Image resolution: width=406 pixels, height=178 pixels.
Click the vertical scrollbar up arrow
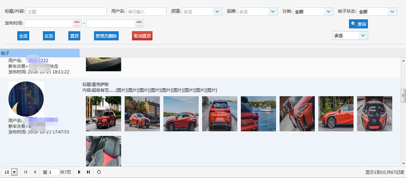click(404, 60)
